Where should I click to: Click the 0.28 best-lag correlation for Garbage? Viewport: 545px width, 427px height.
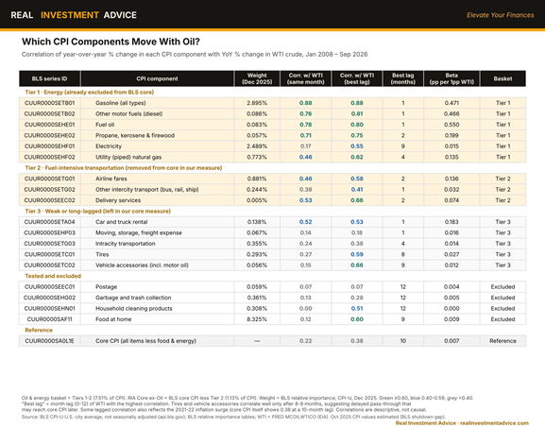coord(357,298)
